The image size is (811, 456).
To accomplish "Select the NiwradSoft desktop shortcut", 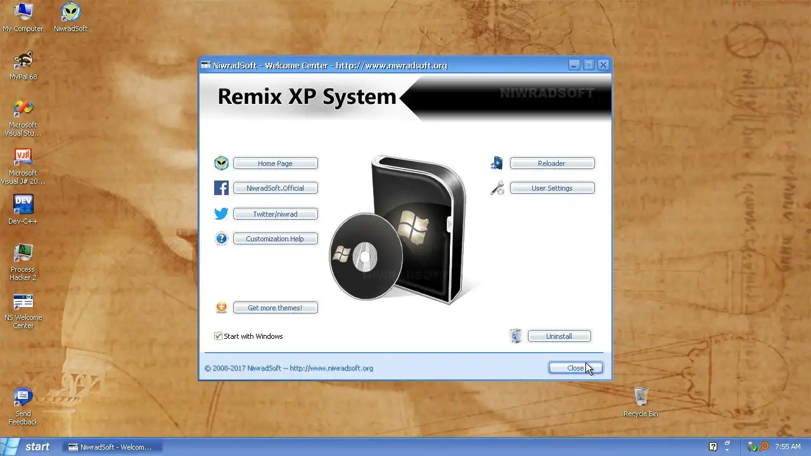I will coord(71,17).
